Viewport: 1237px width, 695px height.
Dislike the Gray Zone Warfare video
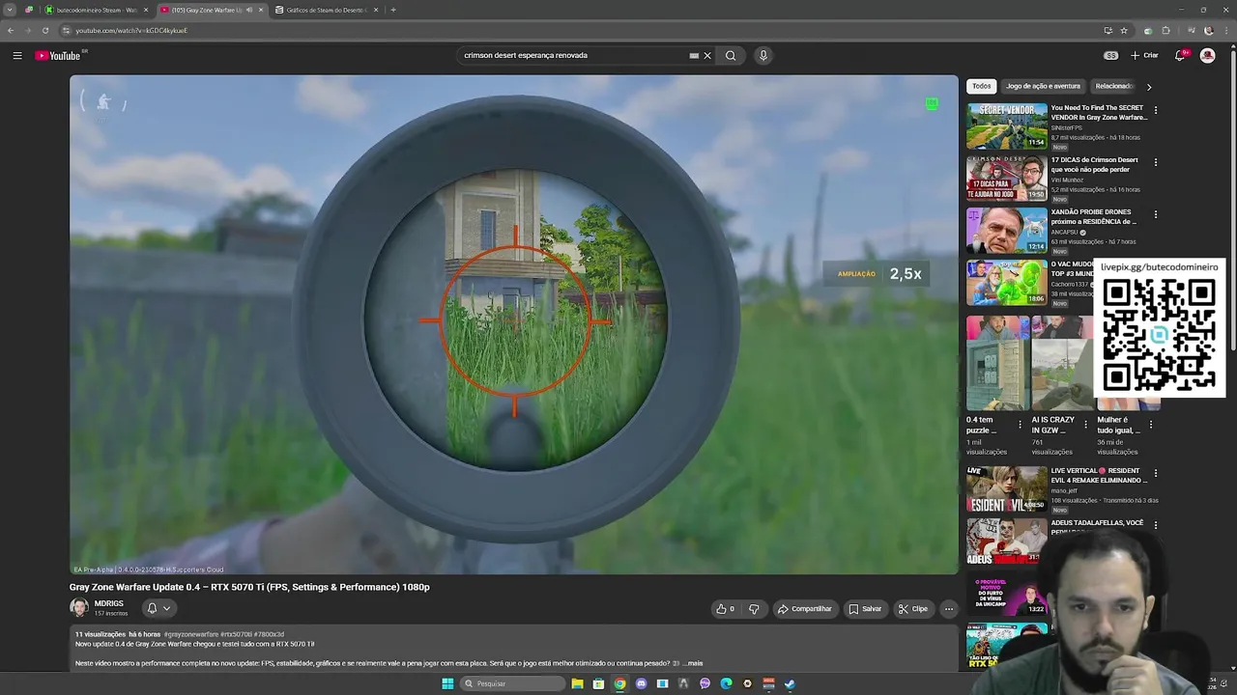[754, 609]
